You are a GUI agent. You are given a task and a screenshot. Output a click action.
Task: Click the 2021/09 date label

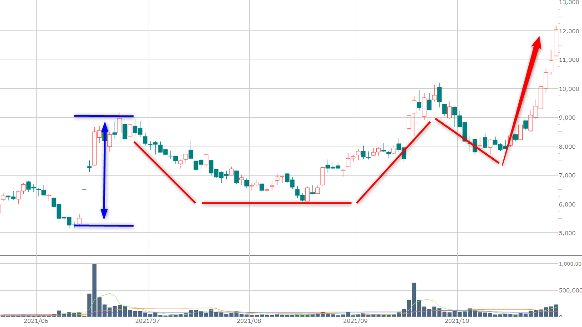[355, 321]
